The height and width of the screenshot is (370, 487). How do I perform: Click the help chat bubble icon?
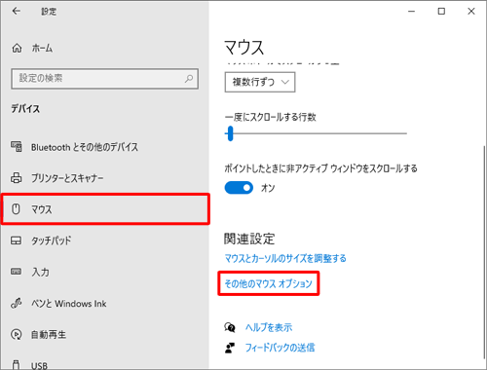[230, 327]
